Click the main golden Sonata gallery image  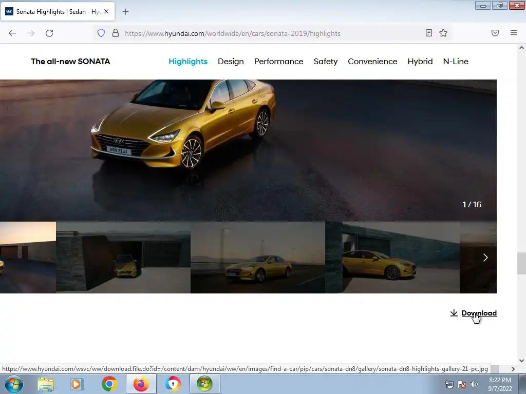[248, 150]
